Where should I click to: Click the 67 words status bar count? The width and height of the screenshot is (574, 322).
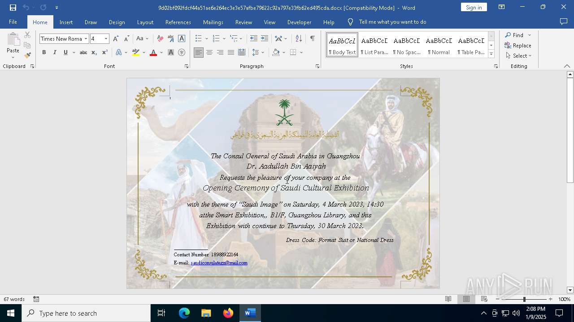[x=14, y=299]
